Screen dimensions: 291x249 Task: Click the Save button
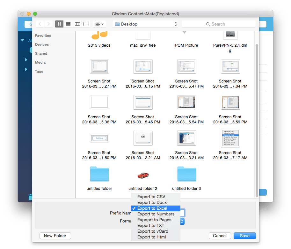[x=244, y=236]
